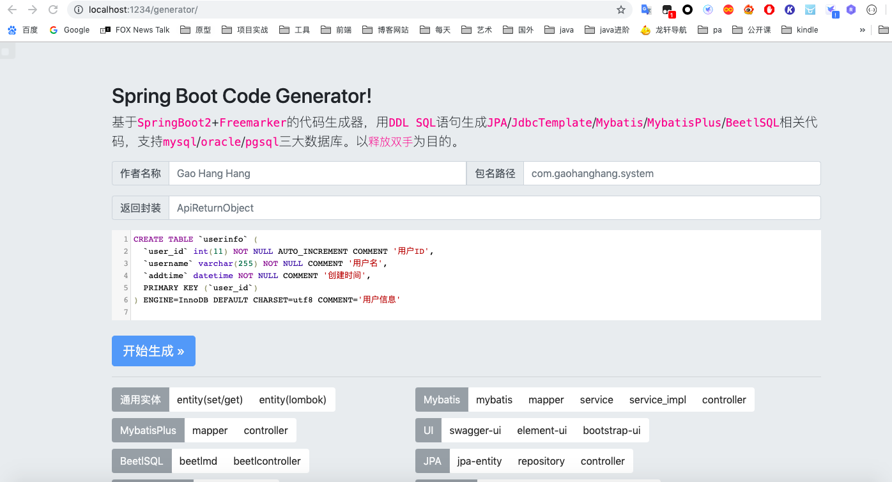Expand the 原型 bookmark folder
This screenshot has height=482, width=892.
tap(196, 29)
